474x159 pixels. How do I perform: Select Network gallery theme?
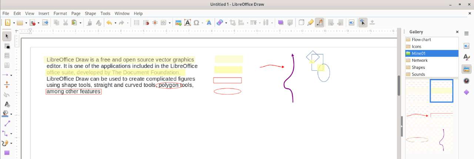point(432,60)
